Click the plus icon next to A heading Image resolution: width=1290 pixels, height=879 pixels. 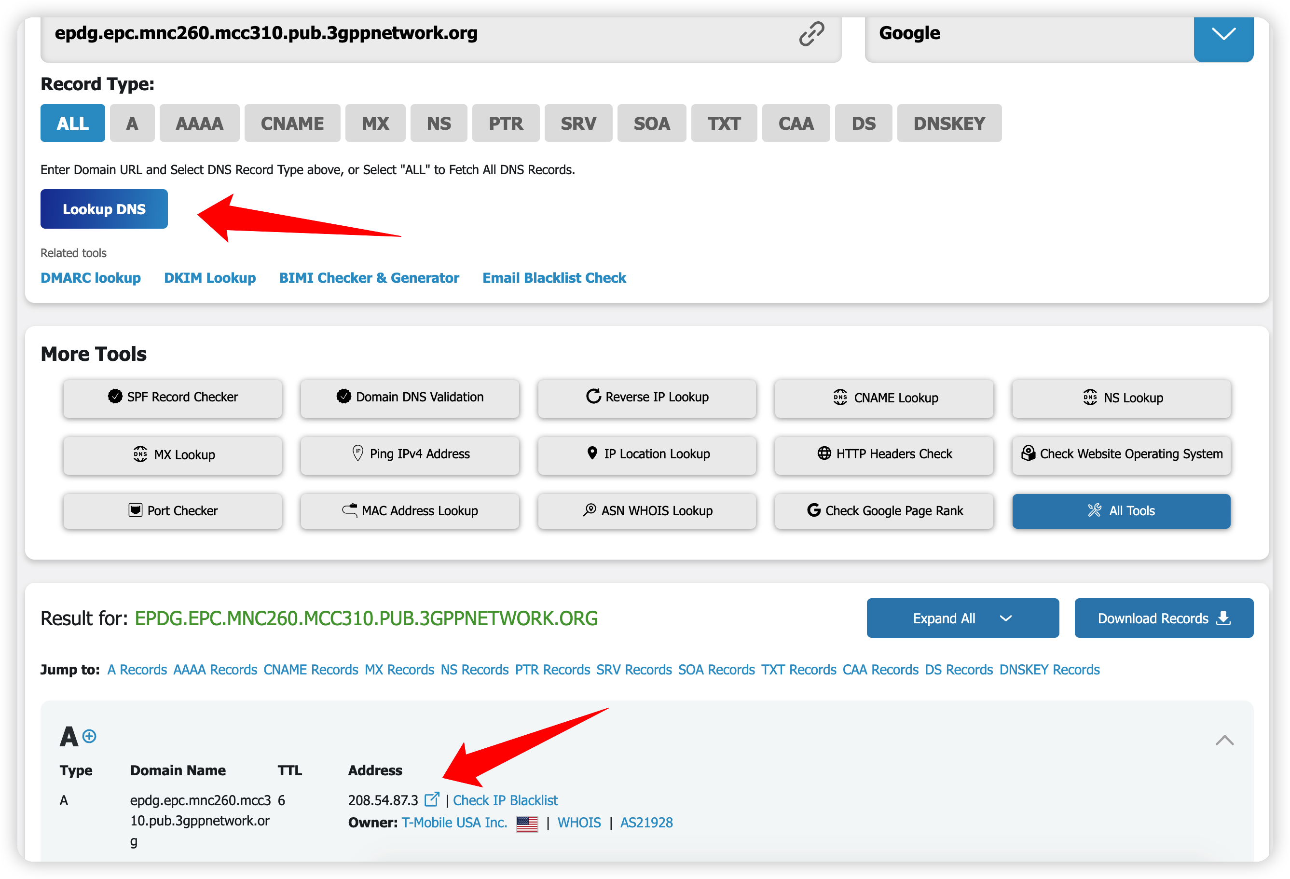pos(89,736)
